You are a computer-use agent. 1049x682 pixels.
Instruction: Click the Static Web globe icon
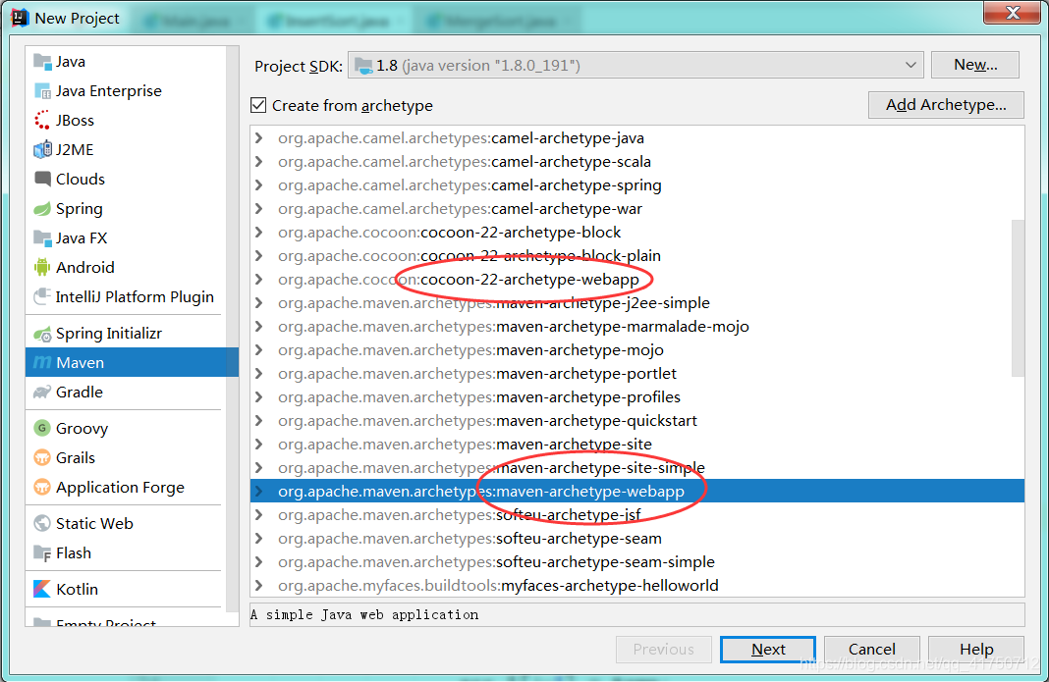[42, 523]
